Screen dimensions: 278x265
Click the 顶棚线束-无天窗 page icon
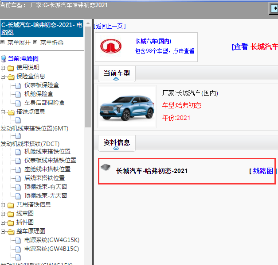coord(18,196)
